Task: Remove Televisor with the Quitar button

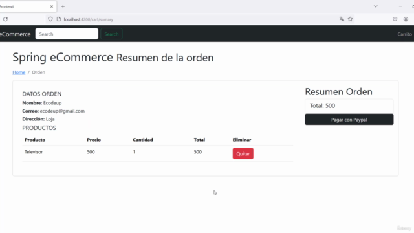Action: point(243,153)
